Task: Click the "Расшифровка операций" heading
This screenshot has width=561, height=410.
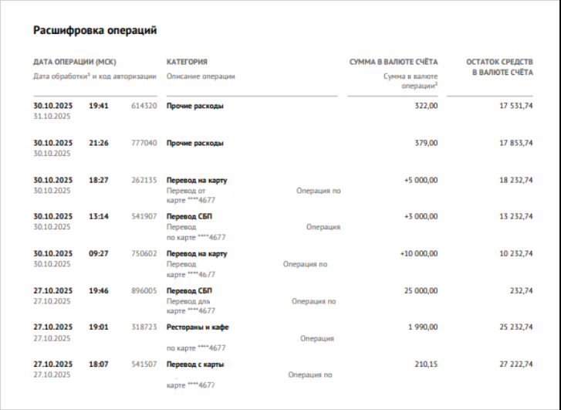Action: [x=95, y=31]
